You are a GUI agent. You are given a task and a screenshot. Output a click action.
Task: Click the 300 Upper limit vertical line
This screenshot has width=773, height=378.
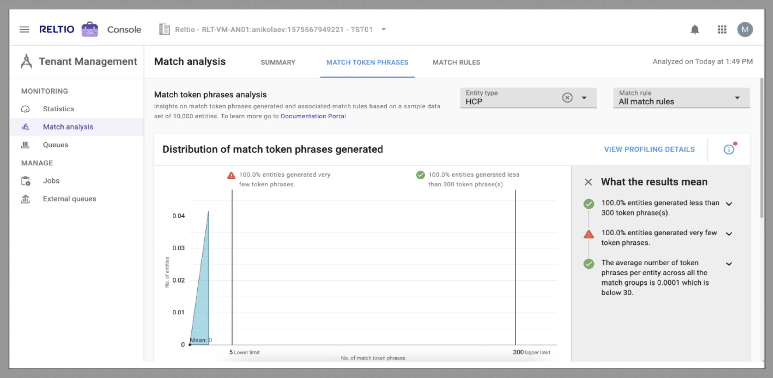coord(515,267)
